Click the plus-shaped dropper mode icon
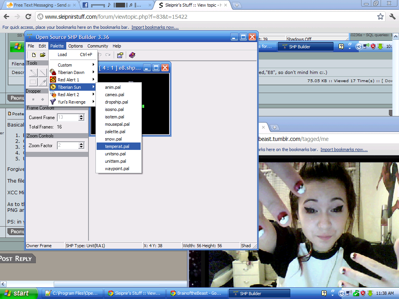Screen dimensions: 399x299 point(42,99)
